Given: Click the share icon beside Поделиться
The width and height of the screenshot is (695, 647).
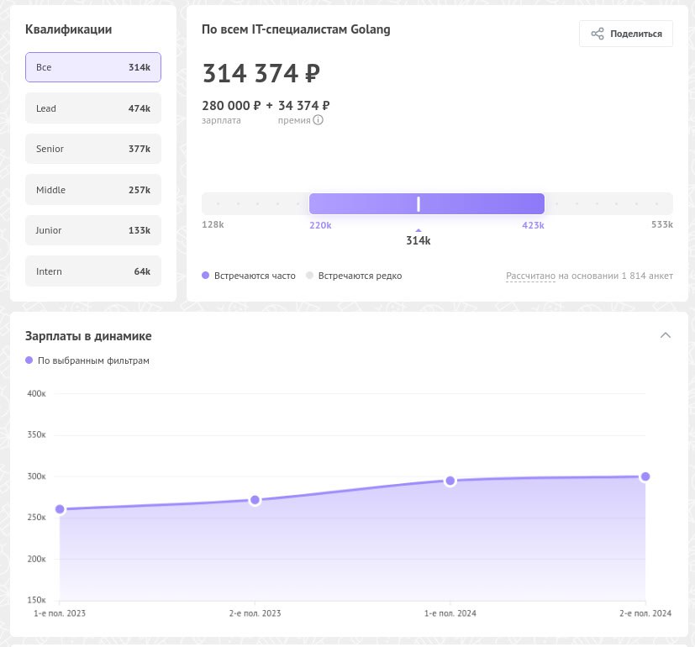Looking at the screenshot, I should tap(597, 34).
